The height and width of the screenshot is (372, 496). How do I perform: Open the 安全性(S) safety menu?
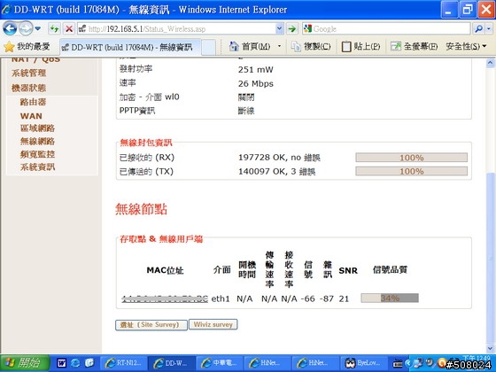466,47
